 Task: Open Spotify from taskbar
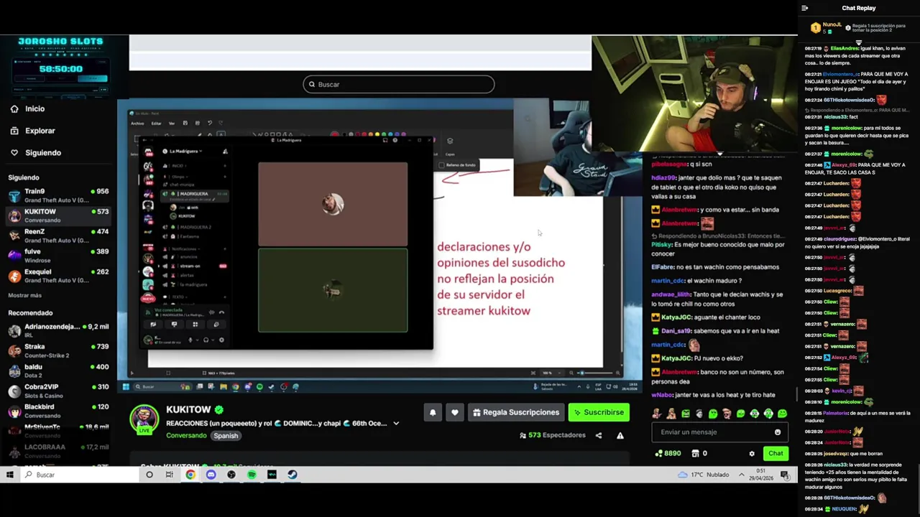coord(252,475)
